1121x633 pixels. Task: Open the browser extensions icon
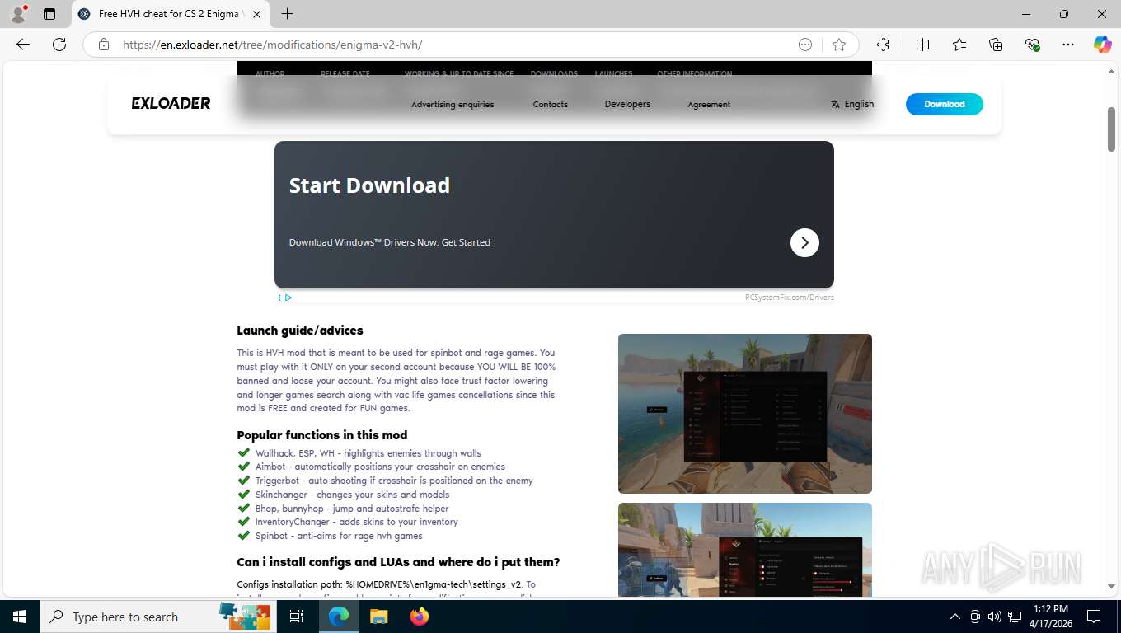point(884,45)
